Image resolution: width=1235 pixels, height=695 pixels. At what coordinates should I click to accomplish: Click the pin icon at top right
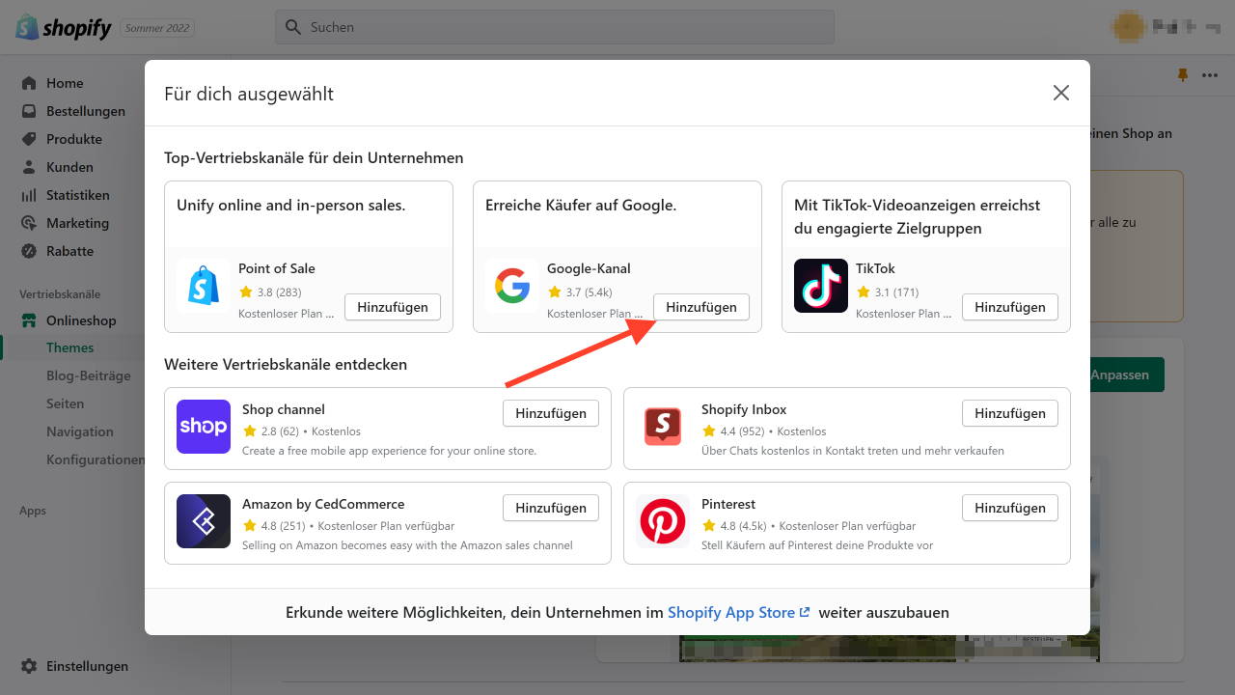[1182, 75]
